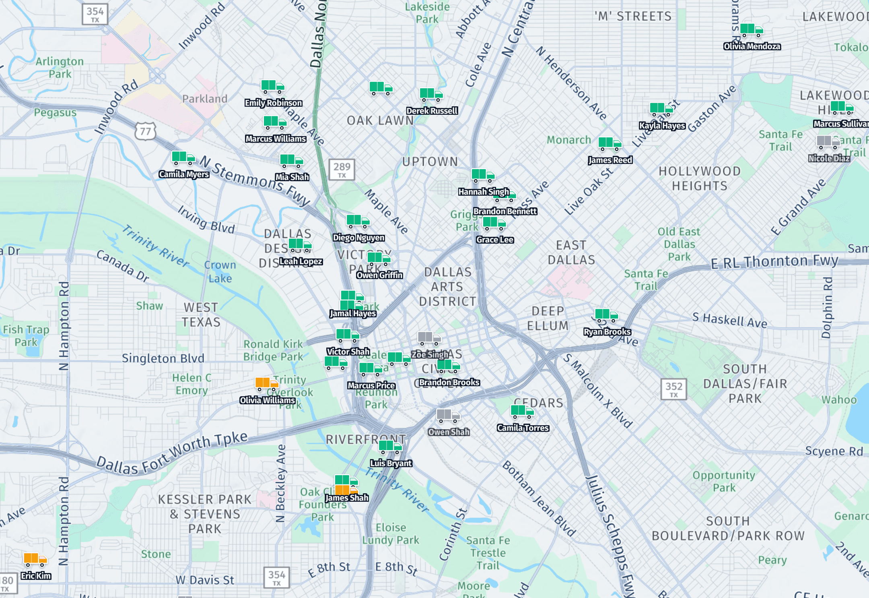The width and height of the screenshot is (869, 598).
Task: Click Marcus Sullivan's truck icon
Action: point(842,108)
